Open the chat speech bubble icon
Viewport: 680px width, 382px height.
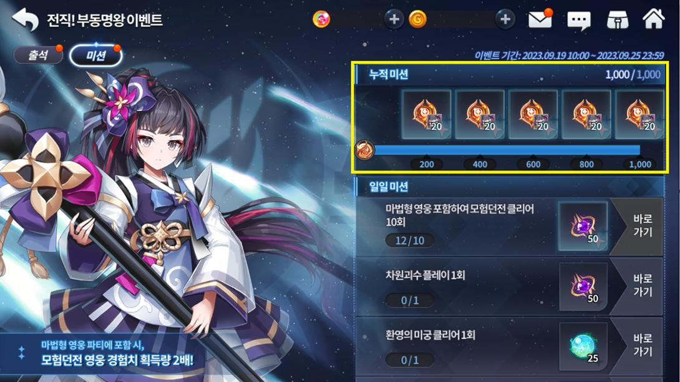point(579,20)
